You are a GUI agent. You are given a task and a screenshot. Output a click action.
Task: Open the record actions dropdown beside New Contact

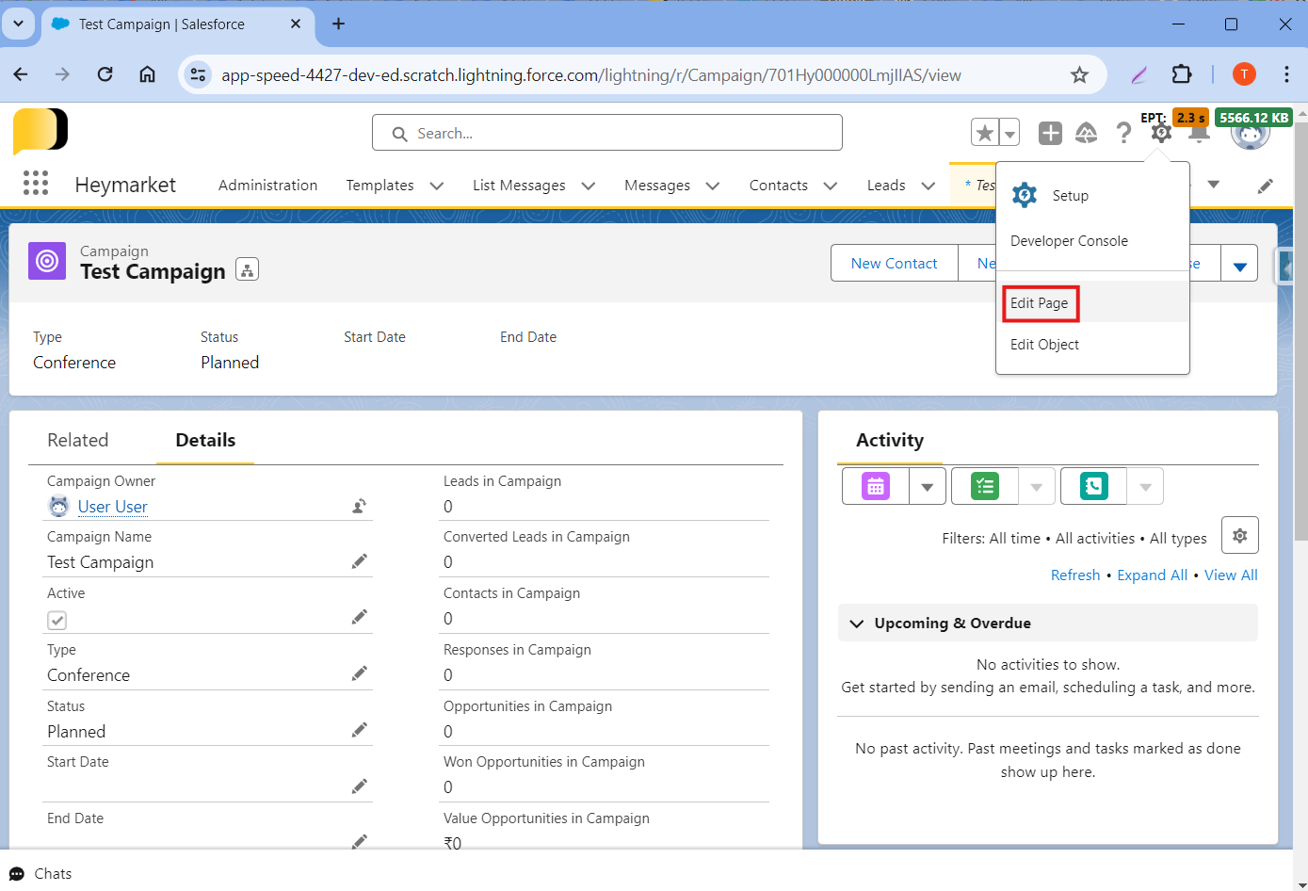click(x=1240, y=263)
